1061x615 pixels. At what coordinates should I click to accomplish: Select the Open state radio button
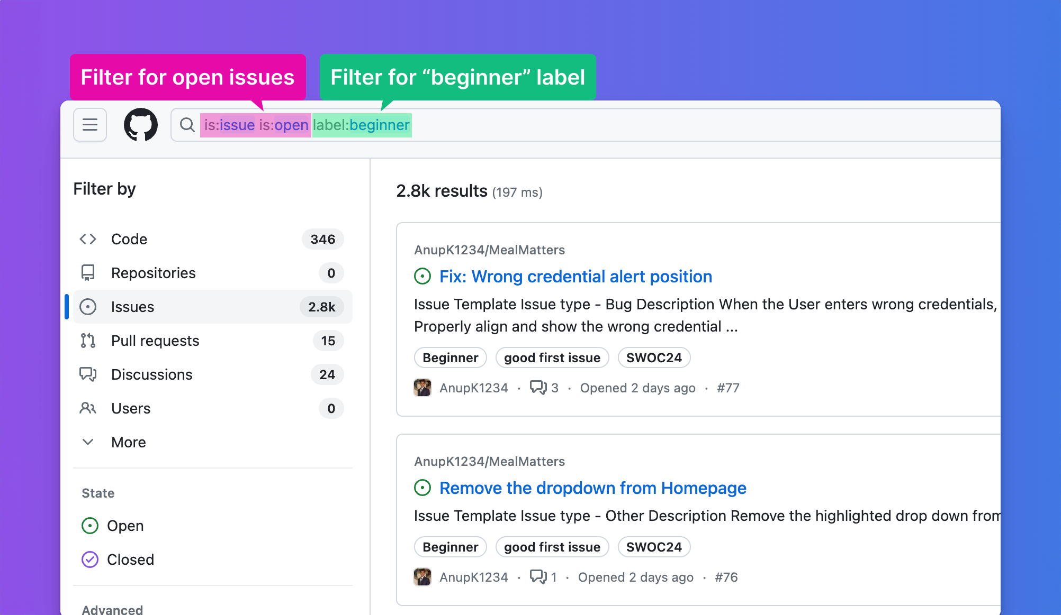click(x=89, y=526)
